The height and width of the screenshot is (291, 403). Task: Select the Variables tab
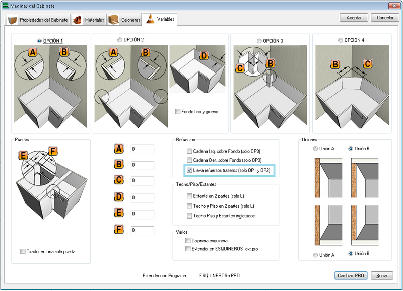pos(160,19)
